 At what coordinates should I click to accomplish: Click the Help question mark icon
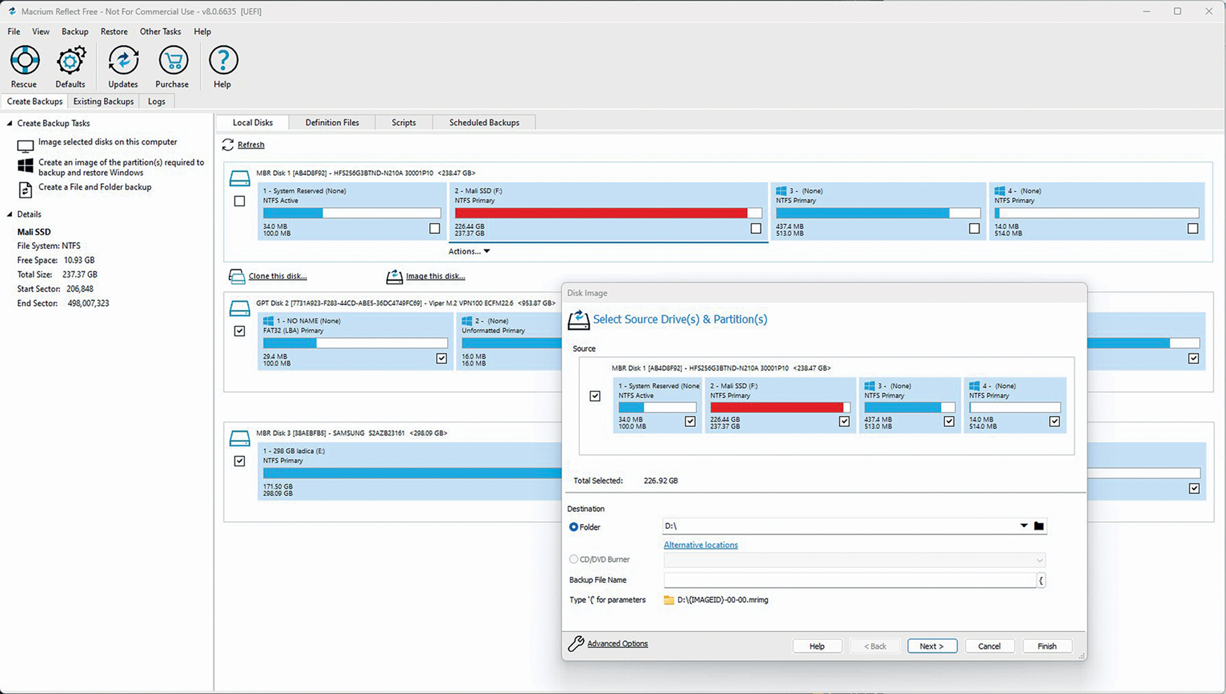(222, 61)
